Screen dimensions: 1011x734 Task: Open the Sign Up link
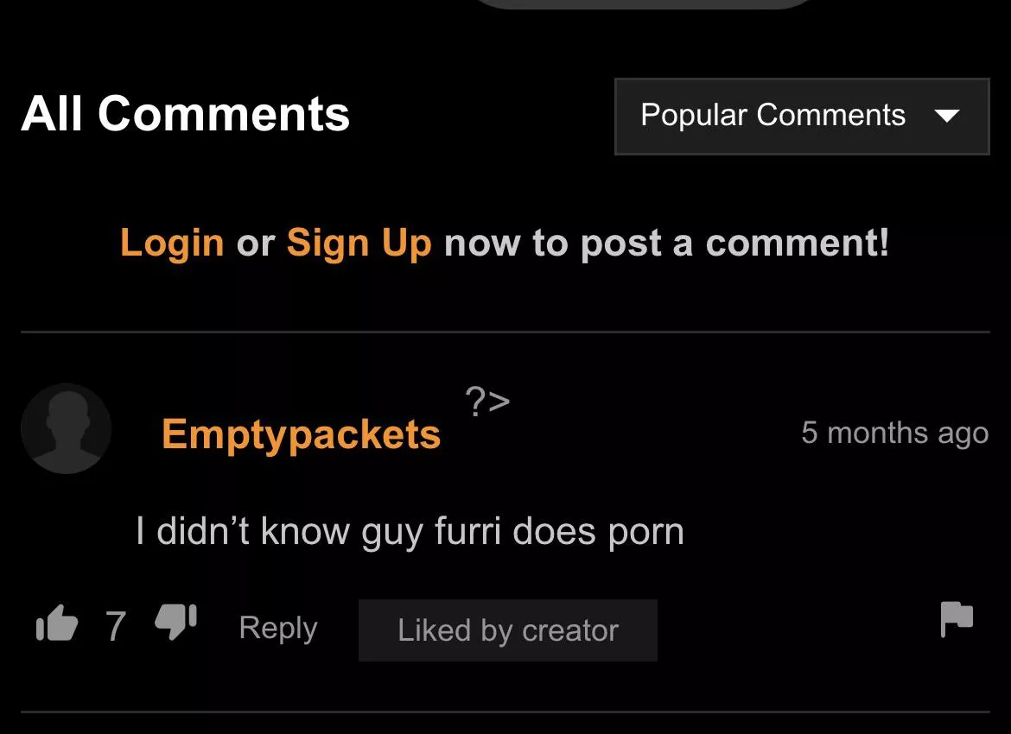pyautogui.click(x=359, y=244)
